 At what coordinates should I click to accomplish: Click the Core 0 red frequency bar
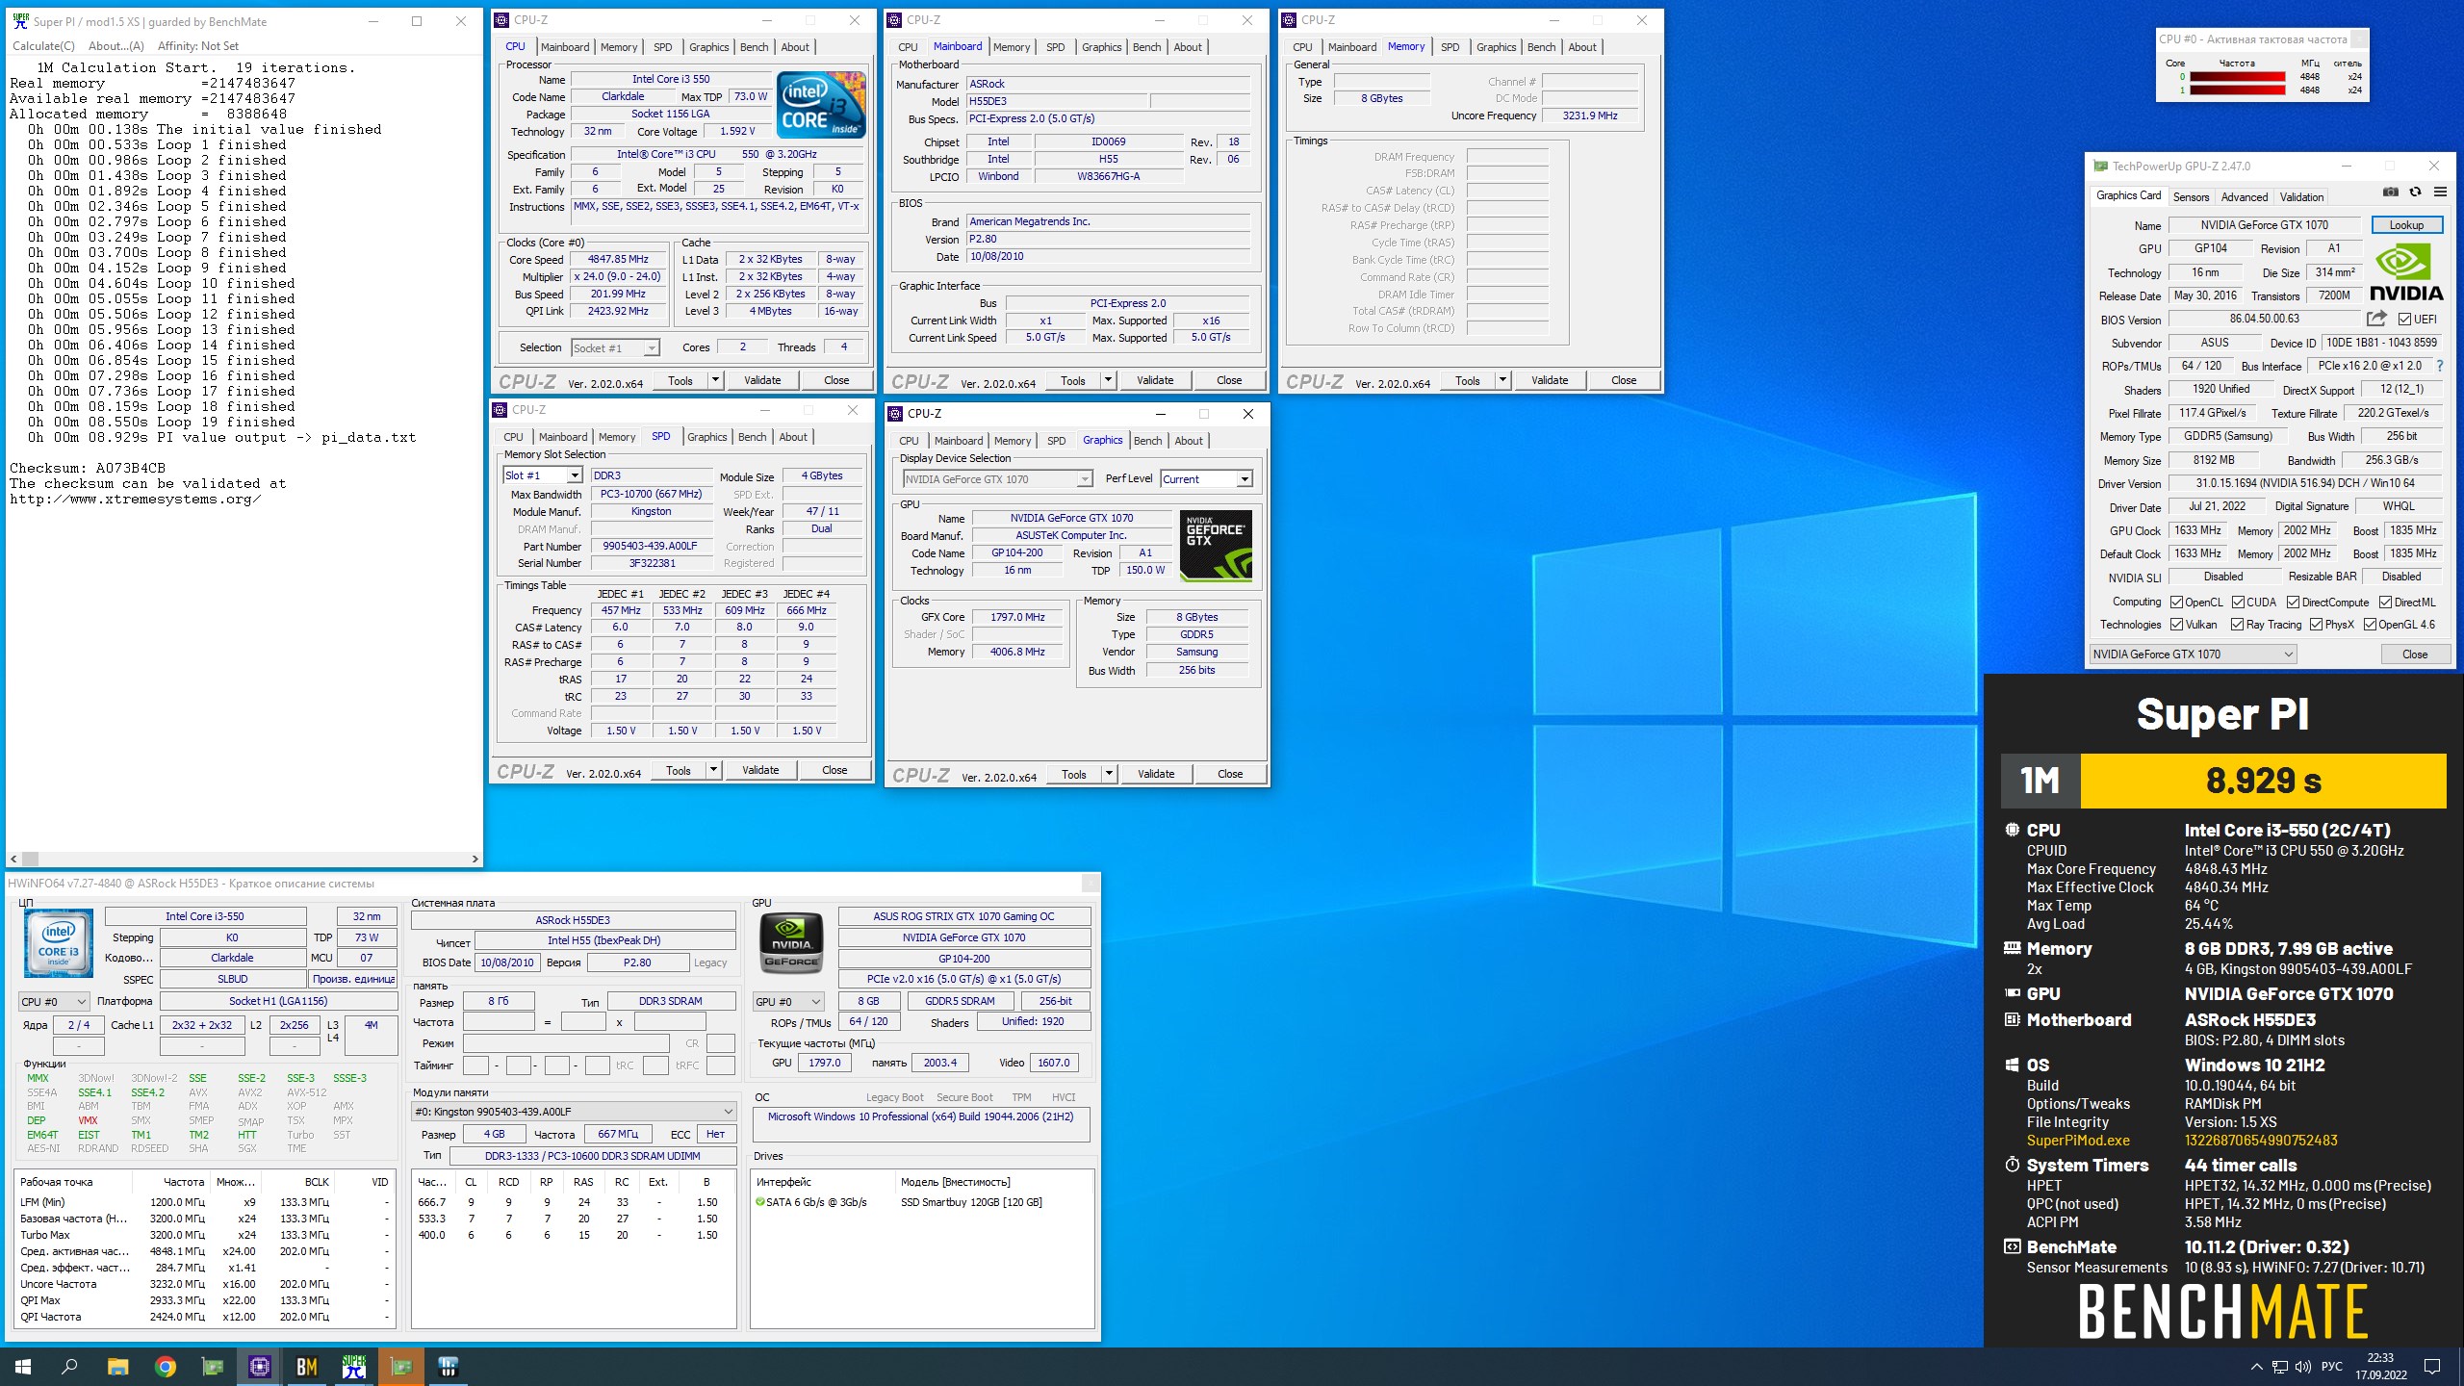tap(2237, 77)
